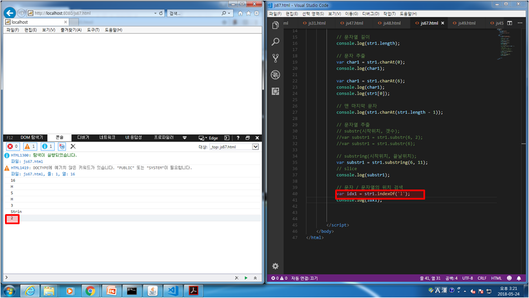Viewport: 529px width, 298px height.
Task: Clear the console with the X icon
Action: (x=73, y=146)
